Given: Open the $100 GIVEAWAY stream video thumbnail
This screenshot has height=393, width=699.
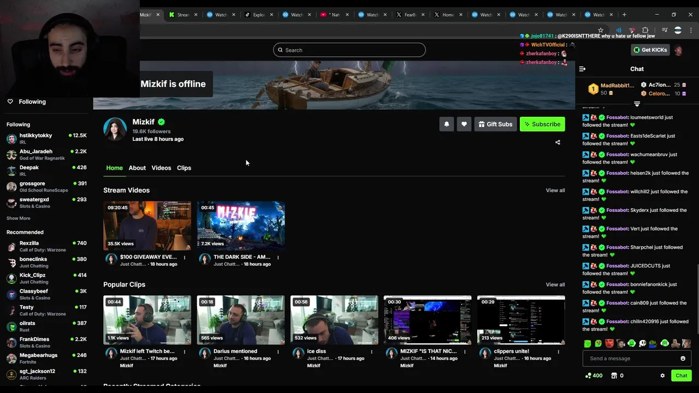Looking at the screenshot, I should click(147, 226).
